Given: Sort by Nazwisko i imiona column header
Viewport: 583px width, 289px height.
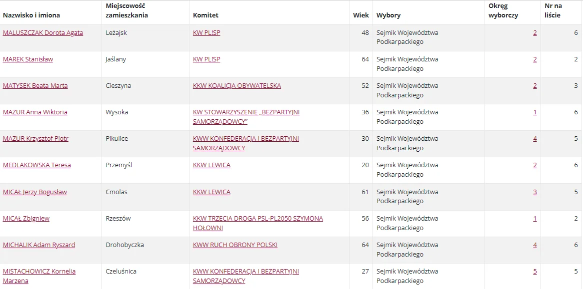Looking at the screenshot, I should pos(31,15).
